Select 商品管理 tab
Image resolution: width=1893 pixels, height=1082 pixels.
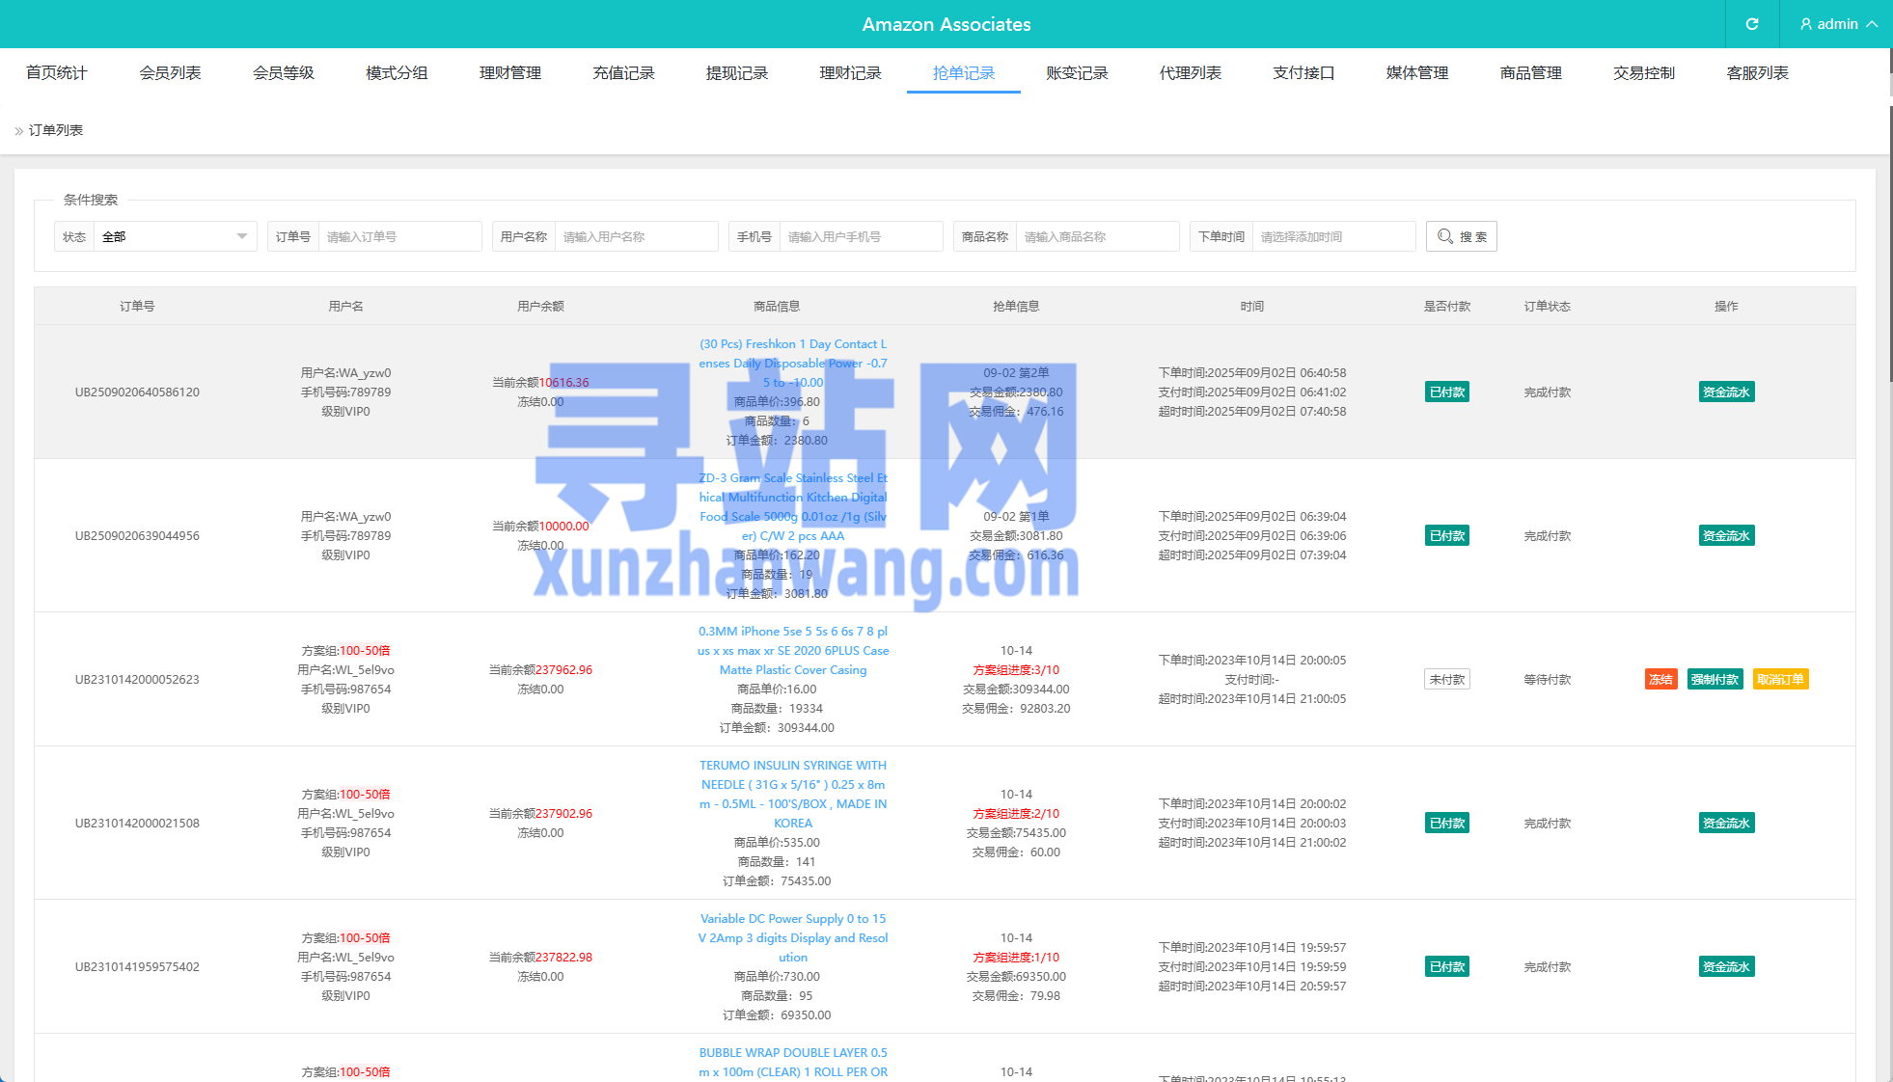pos(1530,73)
